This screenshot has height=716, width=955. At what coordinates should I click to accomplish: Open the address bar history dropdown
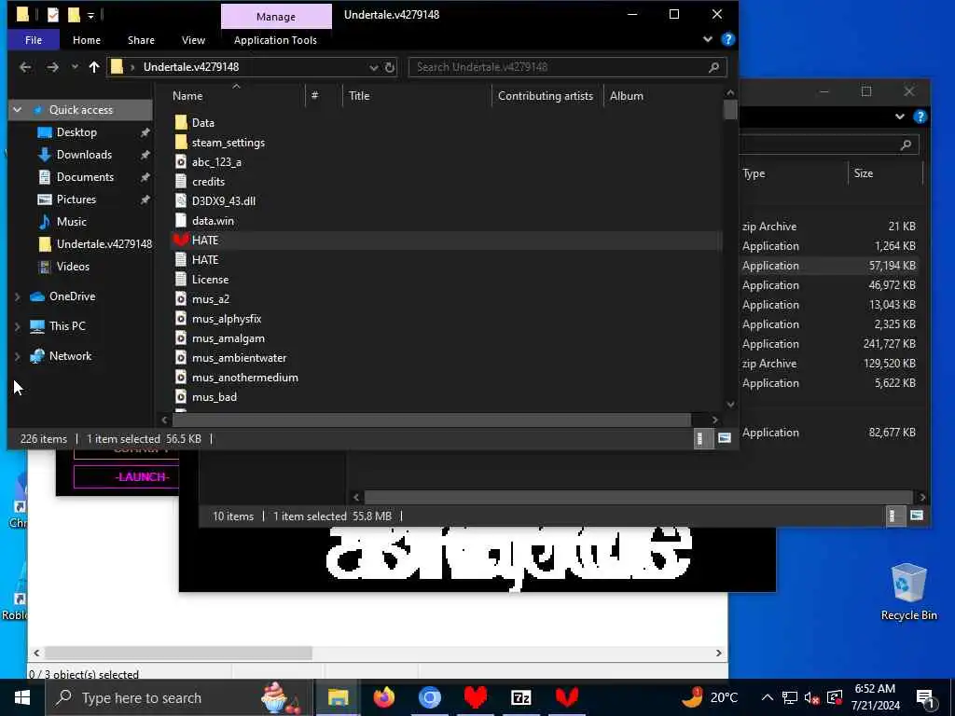click(x=373, y=67)
